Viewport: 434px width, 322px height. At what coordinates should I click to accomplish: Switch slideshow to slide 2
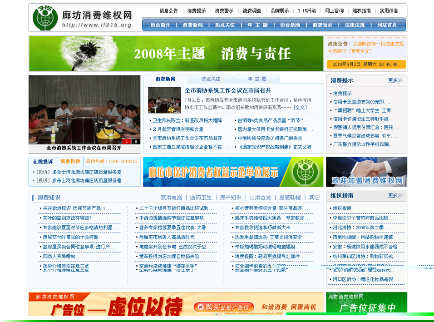click(136, 142)
